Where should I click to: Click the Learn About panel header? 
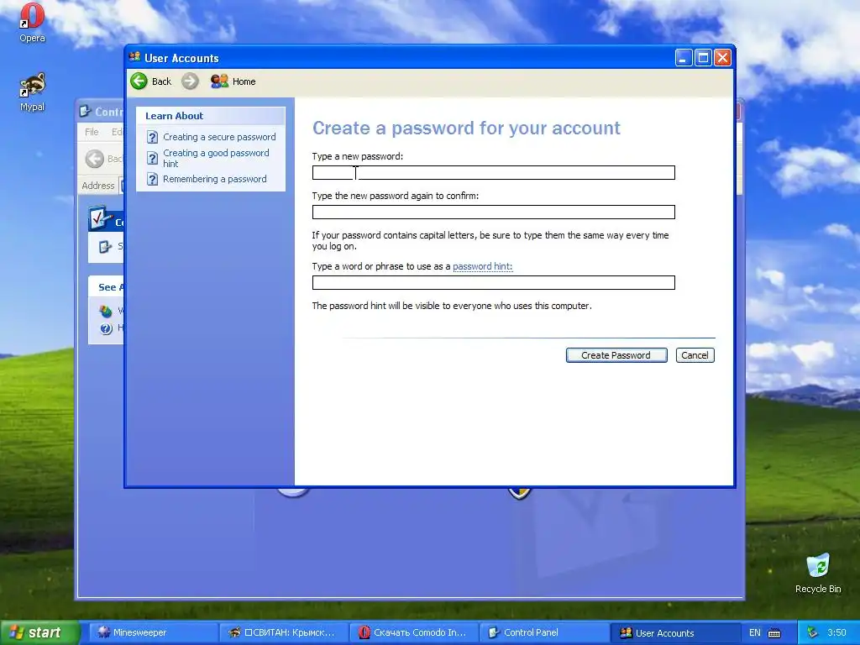click(x=211, y=116)
